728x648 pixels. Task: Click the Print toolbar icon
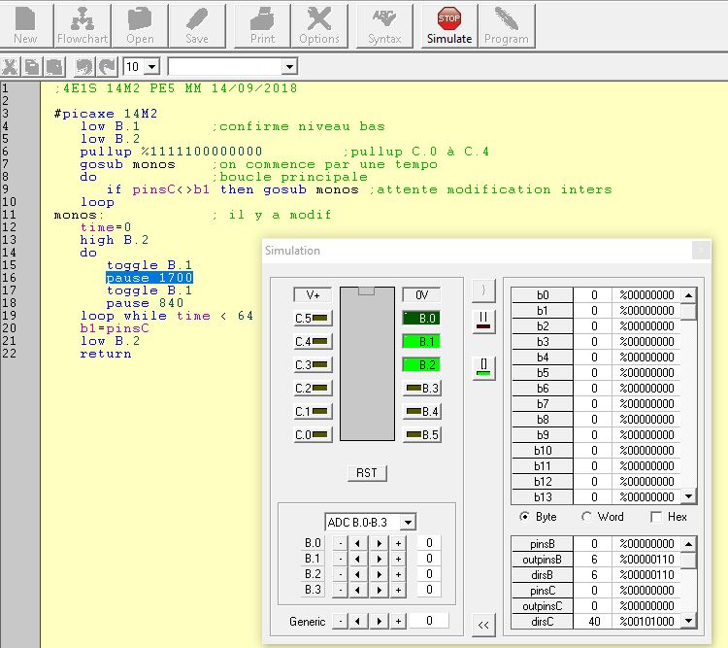coord(262,26)
